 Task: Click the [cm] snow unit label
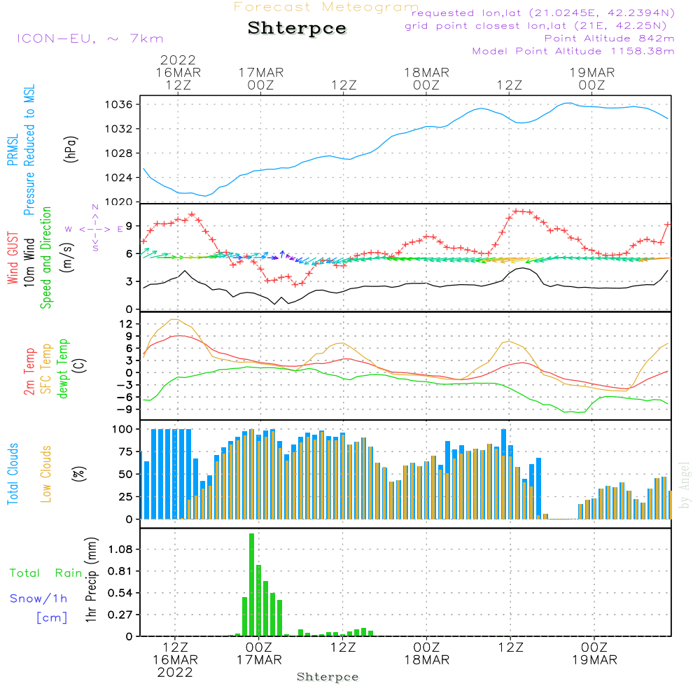coord(52,618)
